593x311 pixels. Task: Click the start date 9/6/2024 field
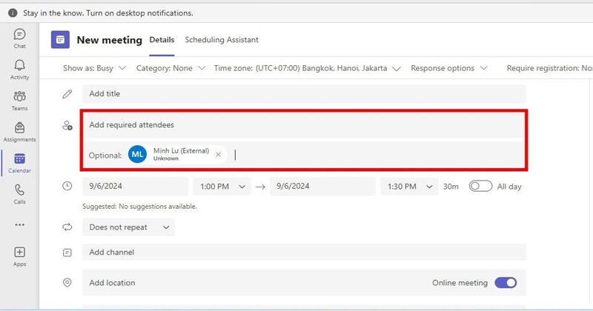(136, 187)
